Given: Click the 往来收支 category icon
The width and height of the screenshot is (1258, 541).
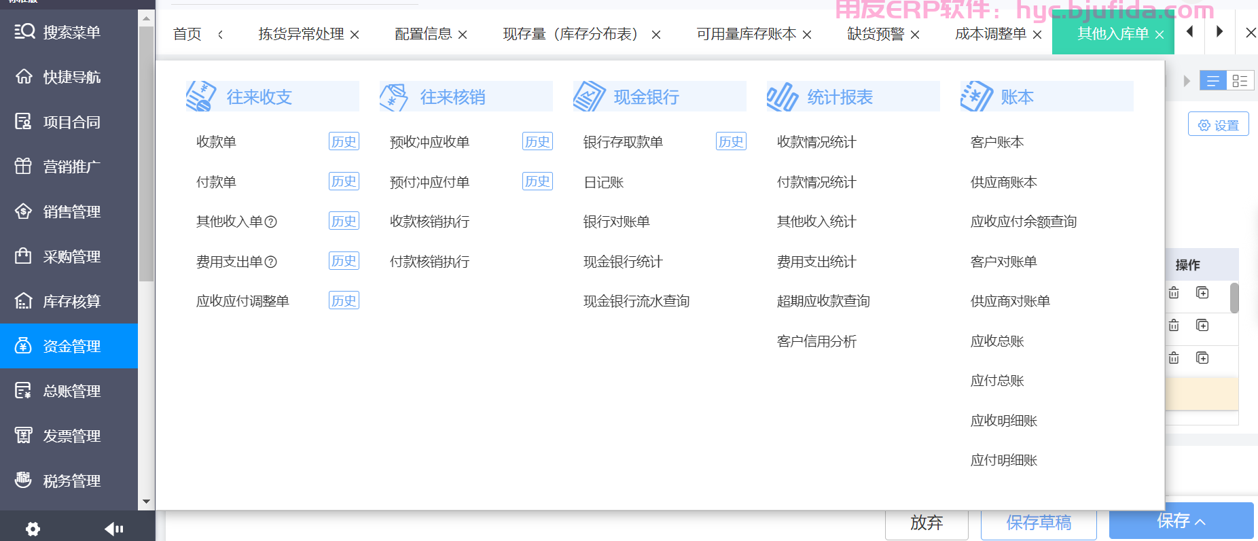Looking at the screenshot, I should point(201,96).
